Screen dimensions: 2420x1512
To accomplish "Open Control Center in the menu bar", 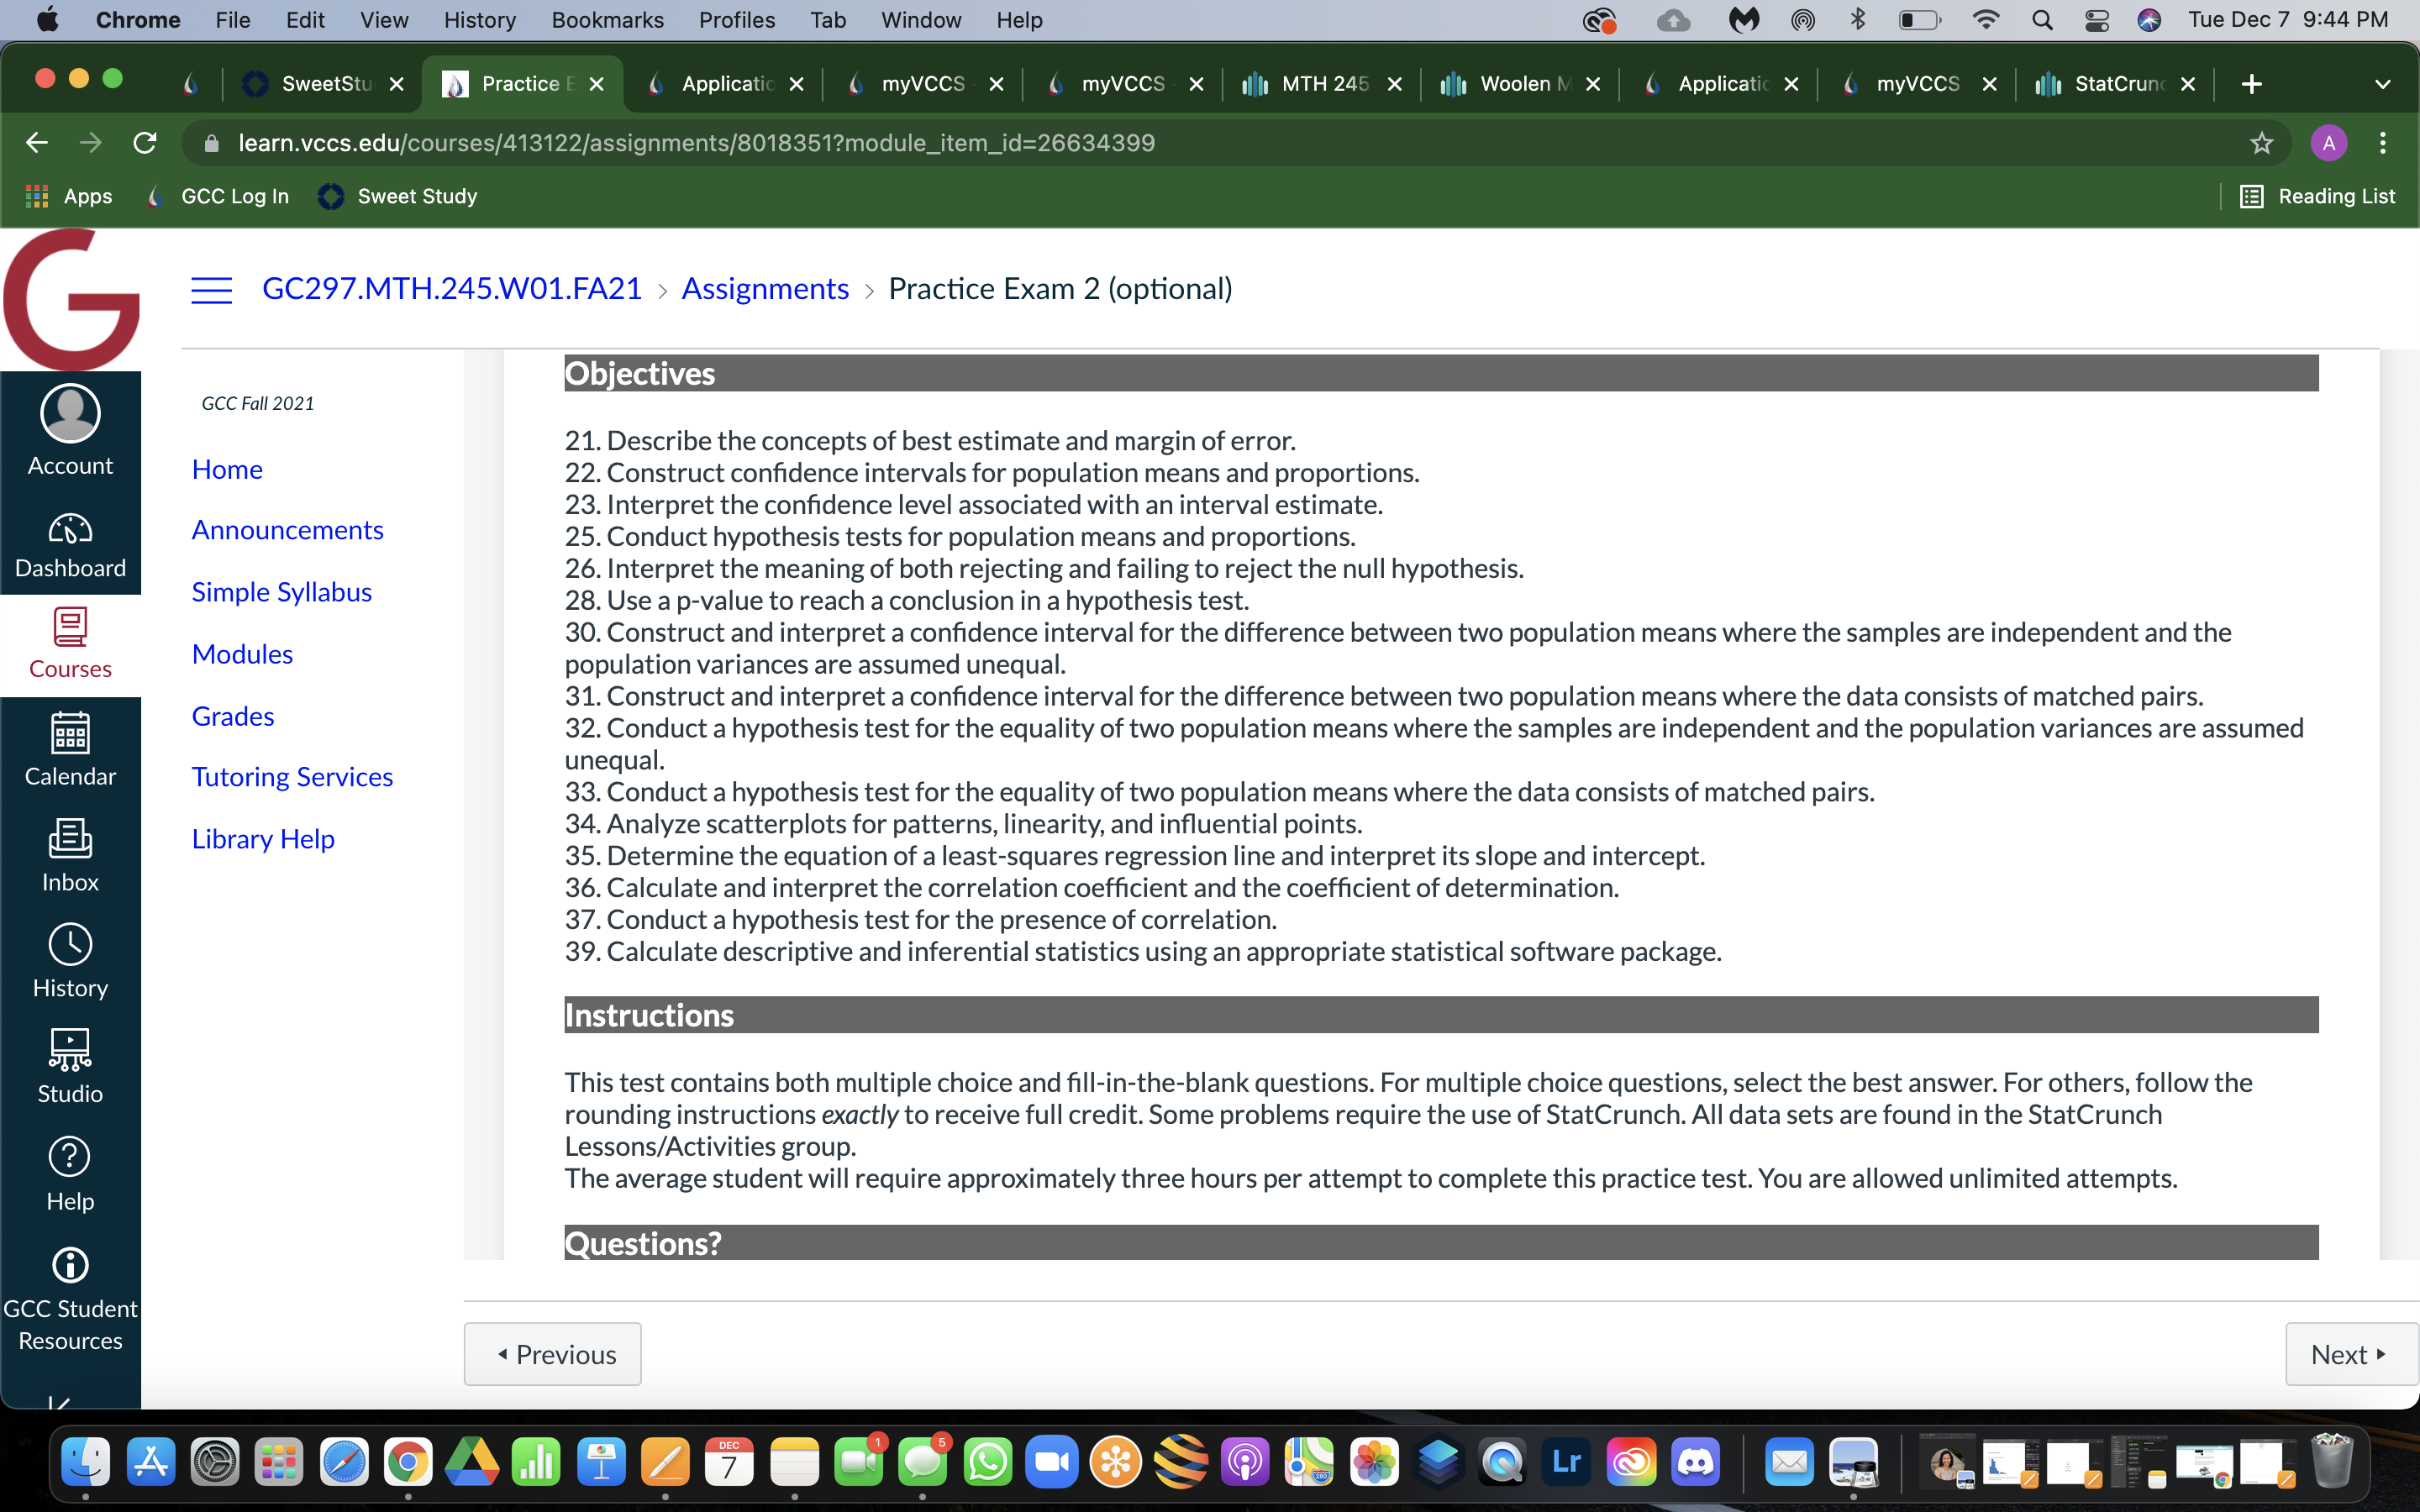I will [x=2097, y=20].
